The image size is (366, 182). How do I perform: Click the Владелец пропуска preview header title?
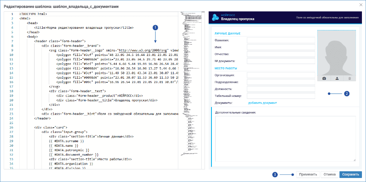(x=237, y=19)
